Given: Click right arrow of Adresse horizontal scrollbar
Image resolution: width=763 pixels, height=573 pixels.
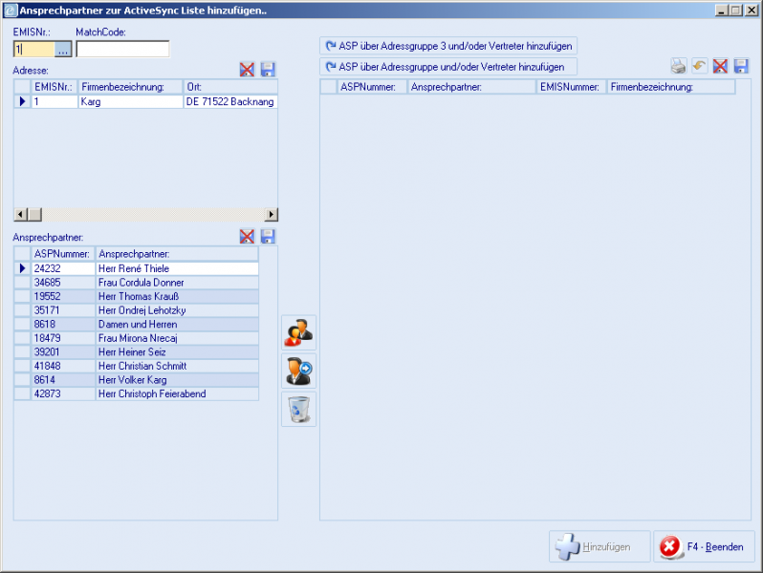Looking at the screenshot, I should (x=272, y=214).
